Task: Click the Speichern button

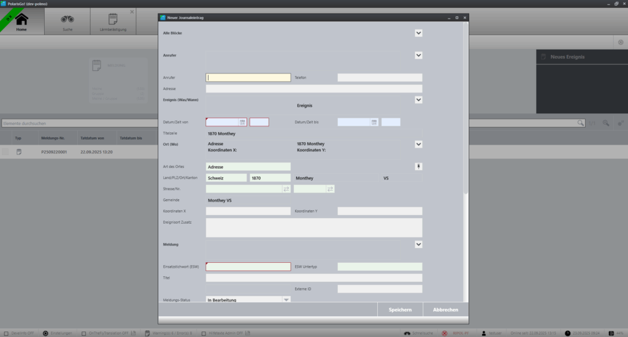Action: pos(400,309)
